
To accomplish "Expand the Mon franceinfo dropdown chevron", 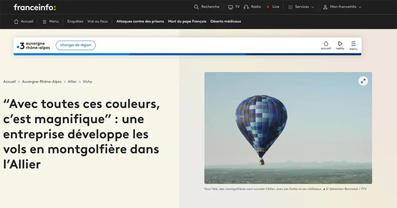I will tap(360, 7).
